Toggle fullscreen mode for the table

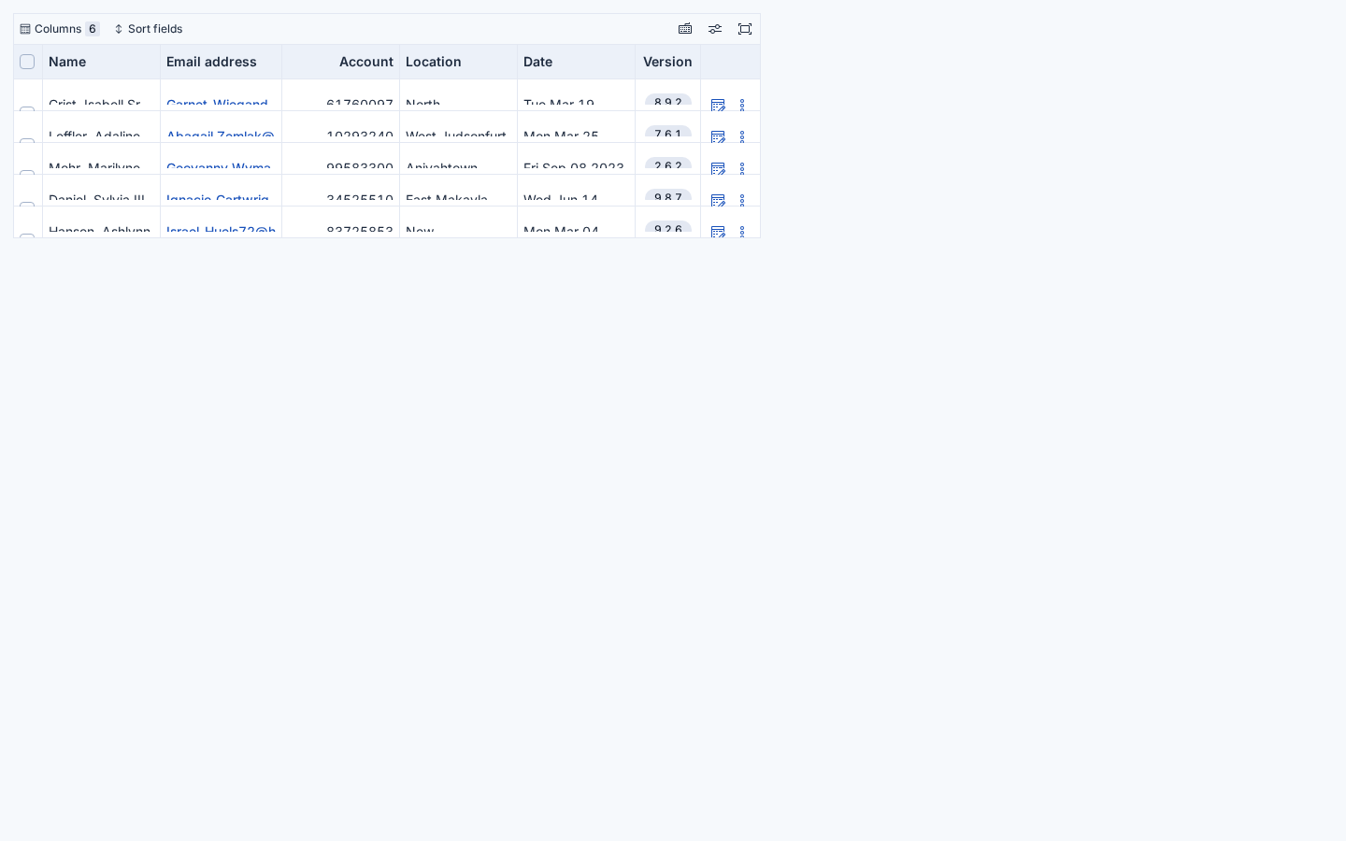pyautogui.click(x=745, y=29)
